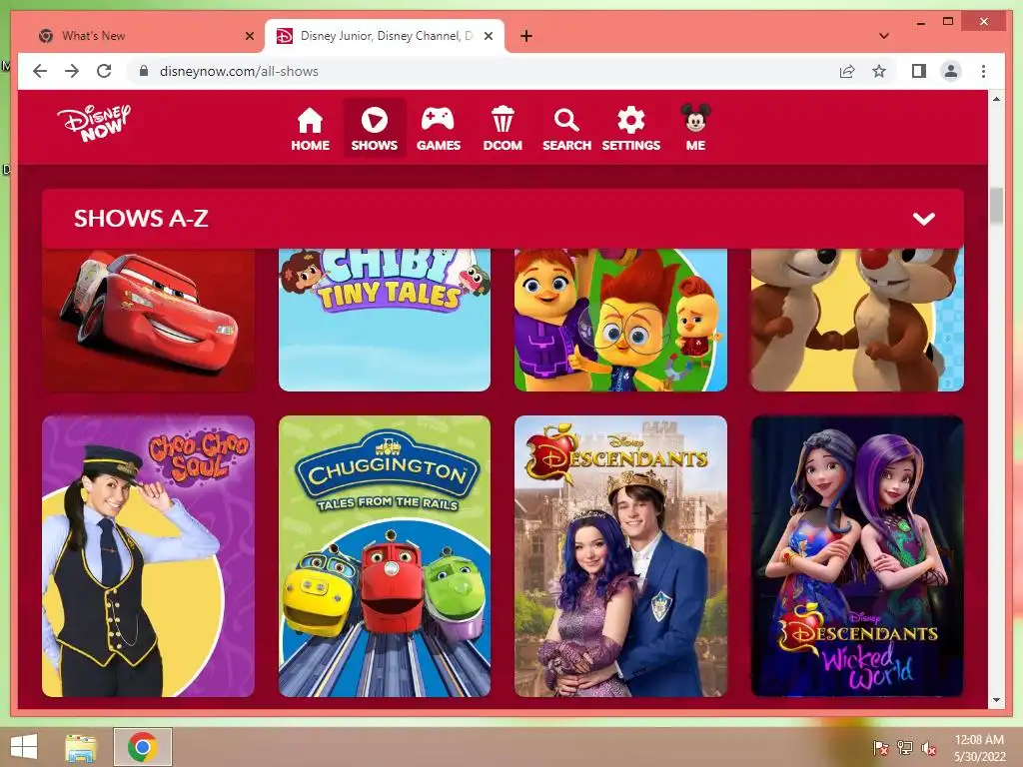This screenshot has width=1023, height=767.
Task: Expand the Shows A-Z dropdown chevron
Action: click(x=924, y=219)
